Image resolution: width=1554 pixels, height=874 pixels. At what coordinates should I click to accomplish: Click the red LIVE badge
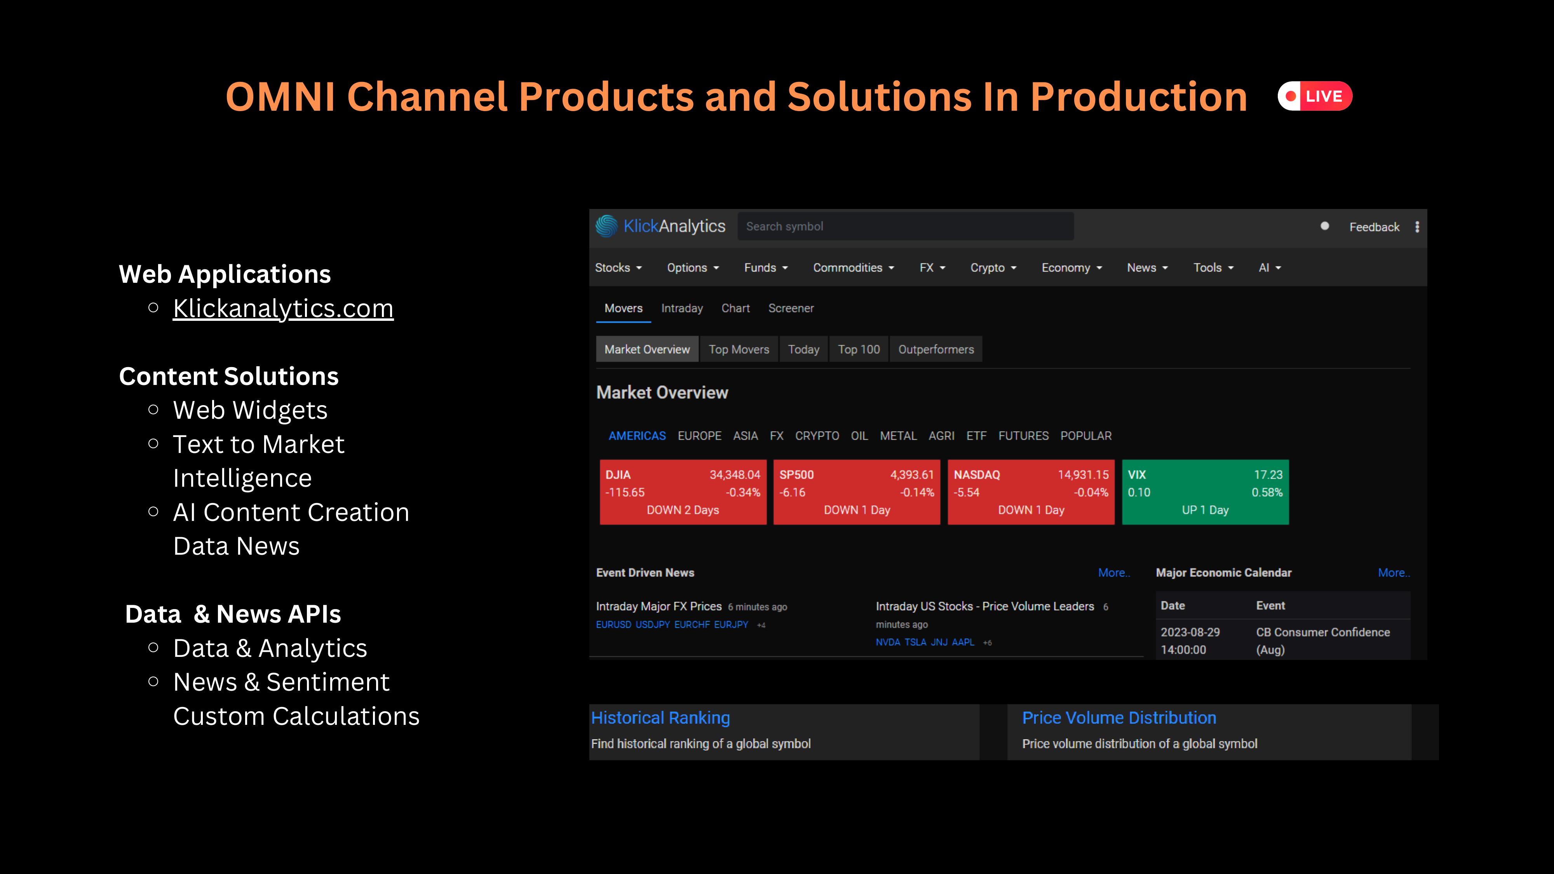(x=1315, y=96)
